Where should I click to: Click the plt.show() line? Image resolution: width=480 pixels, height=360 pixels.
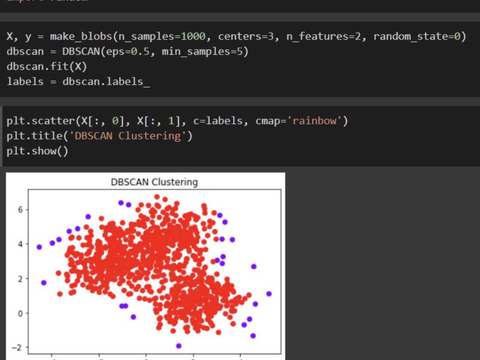[x=37, y=151]
